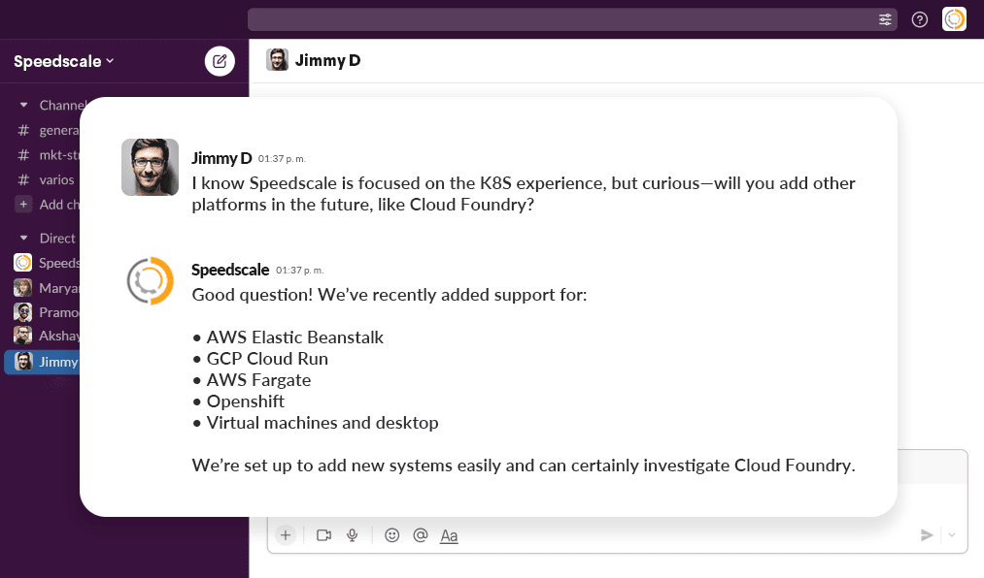Click the @ mention icon

pyautogui.click(x=421, y=535)
